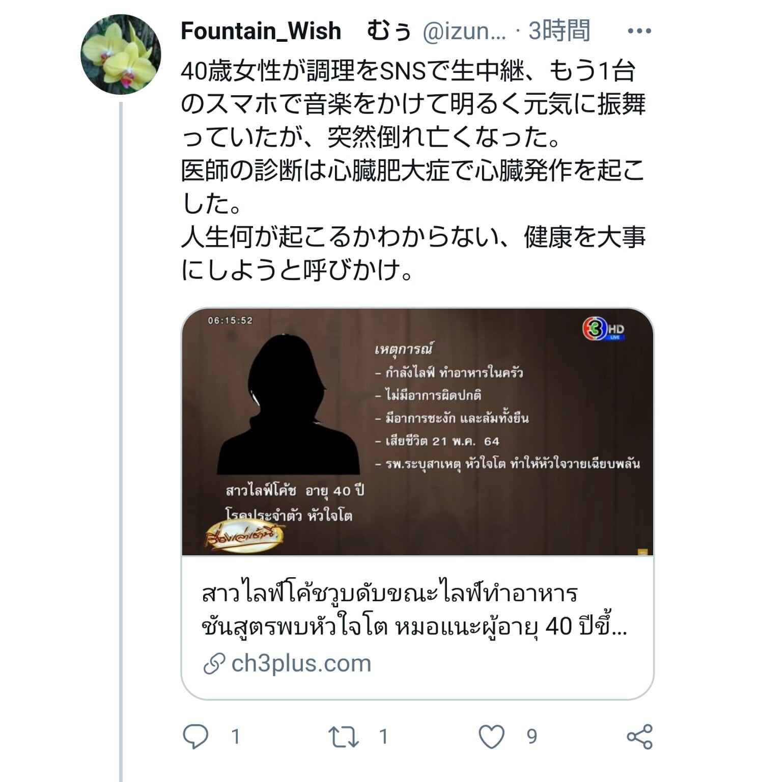Image resolution: width=759 pixels, height=782 pixels.
Task: Click the like count number 9
Action: [x=532, y=737]
